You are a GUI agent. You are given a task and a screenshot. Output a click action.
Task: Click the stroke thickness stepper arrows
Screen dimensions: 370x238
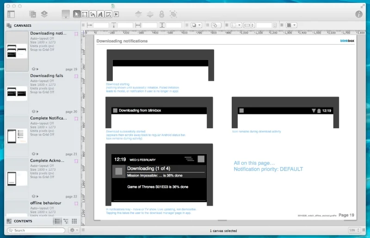point(275,25)
